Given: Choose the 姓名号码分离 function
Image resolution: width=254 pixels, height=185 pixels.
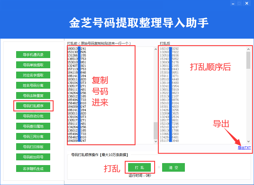Looking at the screenshot, I should pyautogui.click(x=33, y=85).
